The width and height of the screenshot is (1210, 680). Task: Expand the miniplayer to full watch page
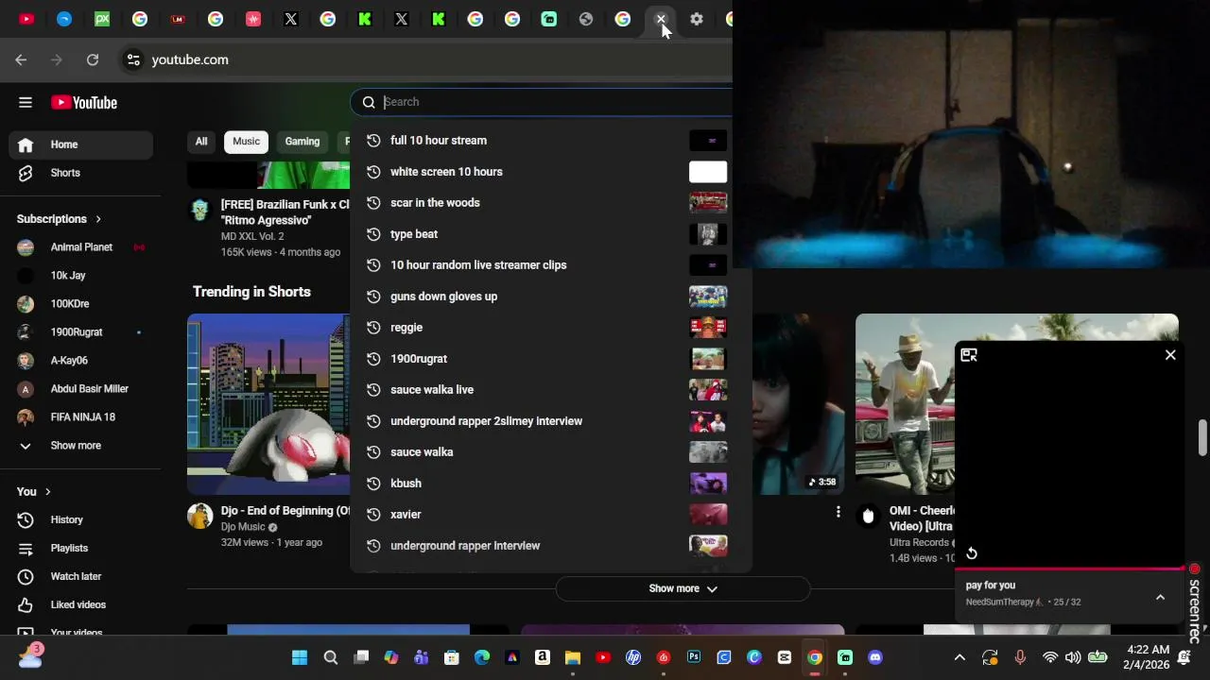969,355
